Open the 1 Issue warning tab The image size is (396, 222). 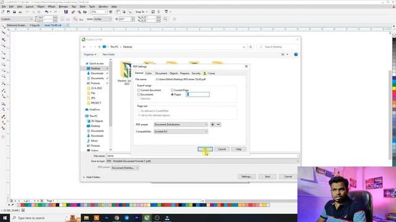(209, 73)
